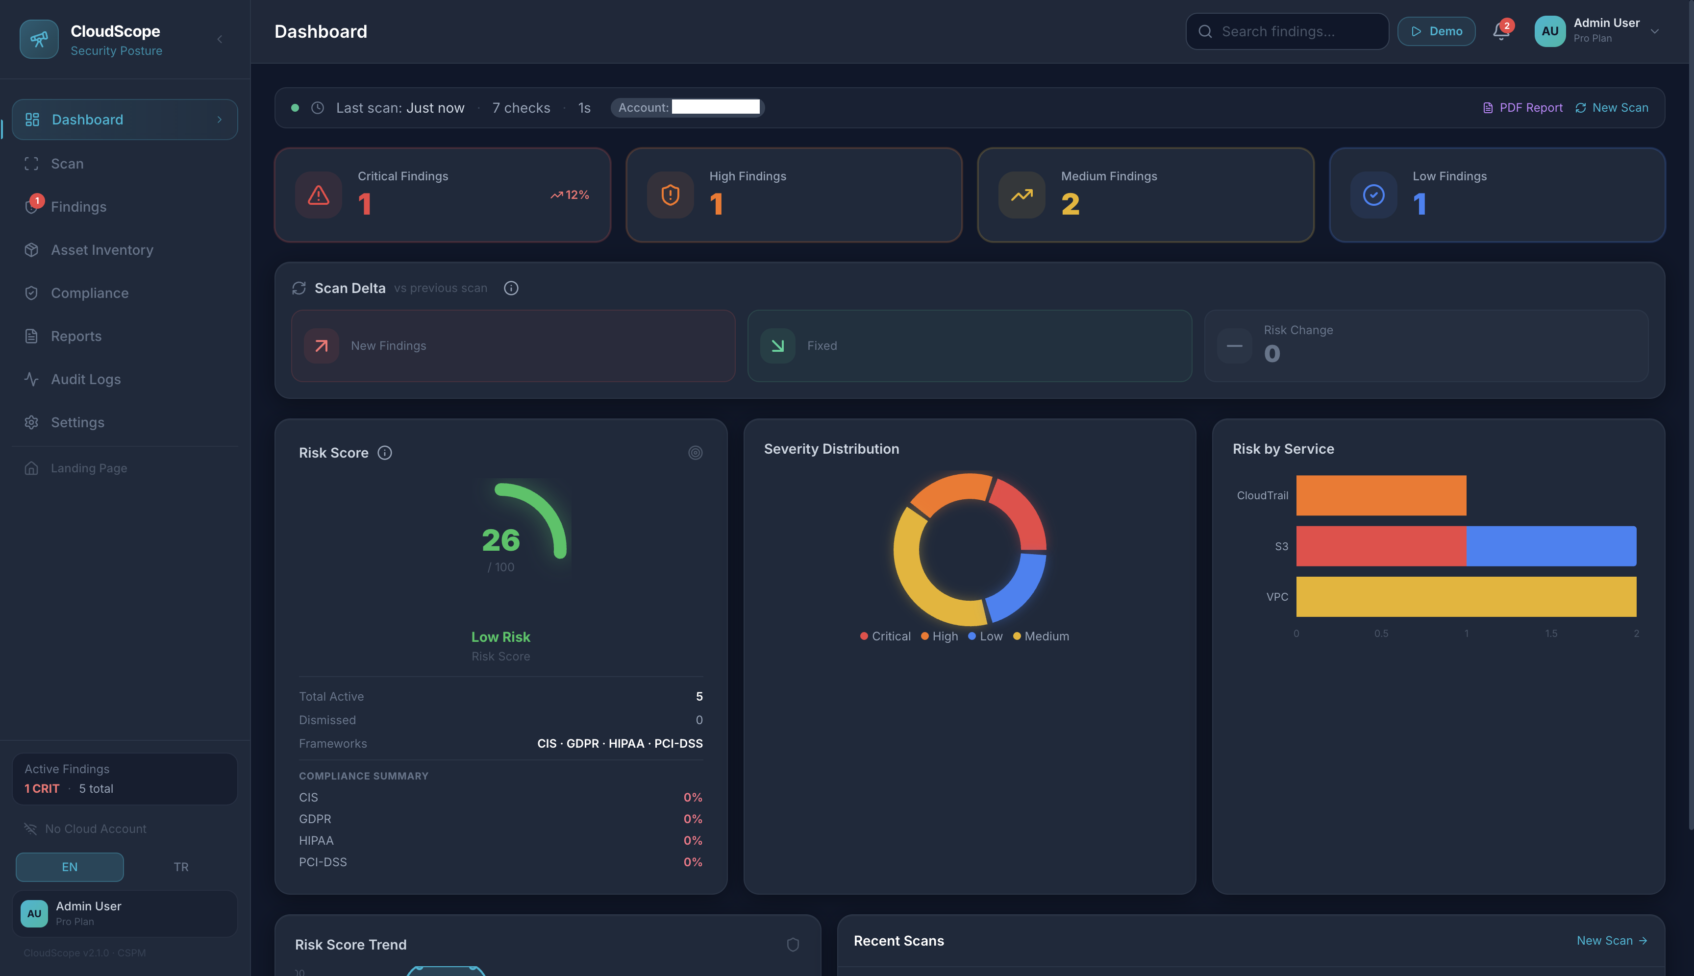
Task: Show Scan Delta info tooltip icon
Action: point(511,288)
